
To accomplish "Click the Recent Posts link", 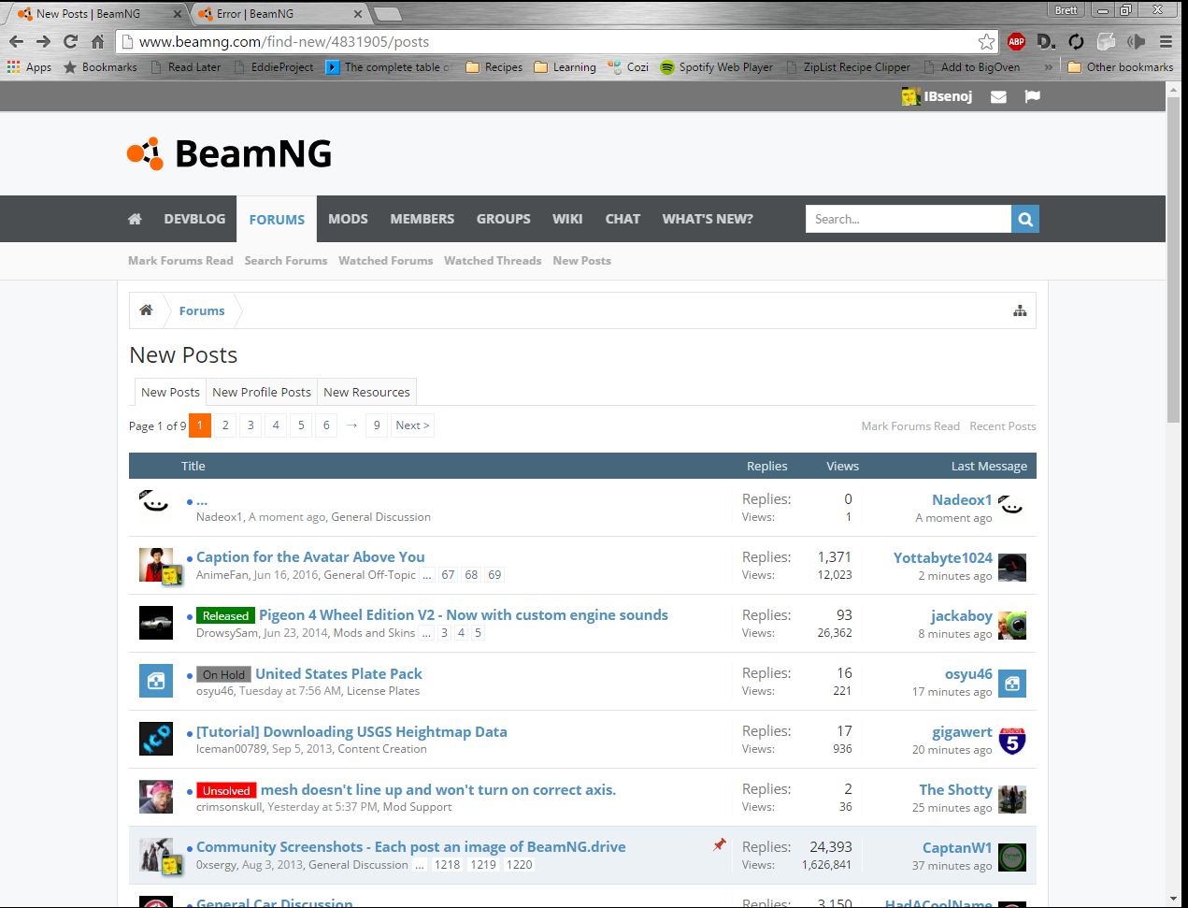I will point(1003,426).
